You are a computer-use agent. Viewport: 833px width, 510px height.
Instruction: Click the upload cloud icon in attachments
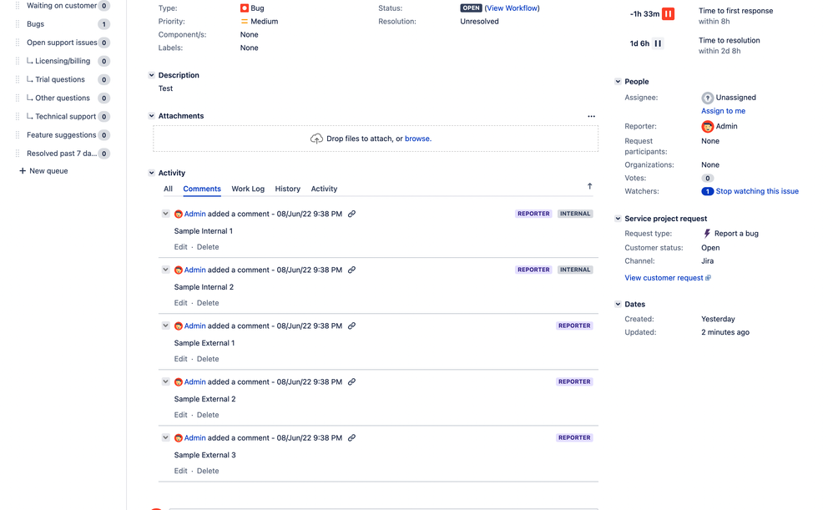tap(316, 139)
